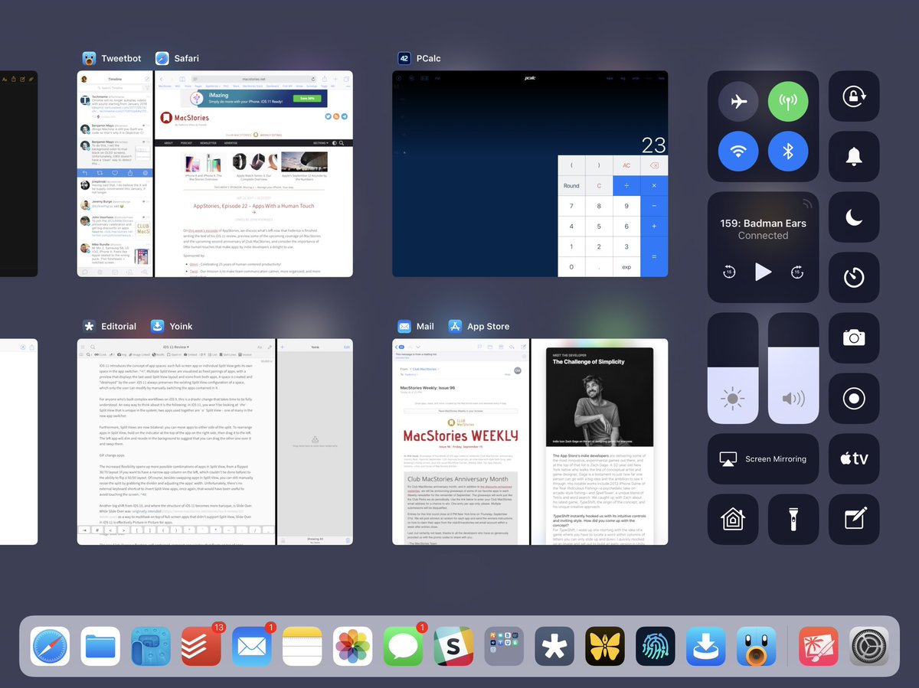919x688 pixels.
Task: Tap the Round key in PCalc card
Action: pos(571,186)
